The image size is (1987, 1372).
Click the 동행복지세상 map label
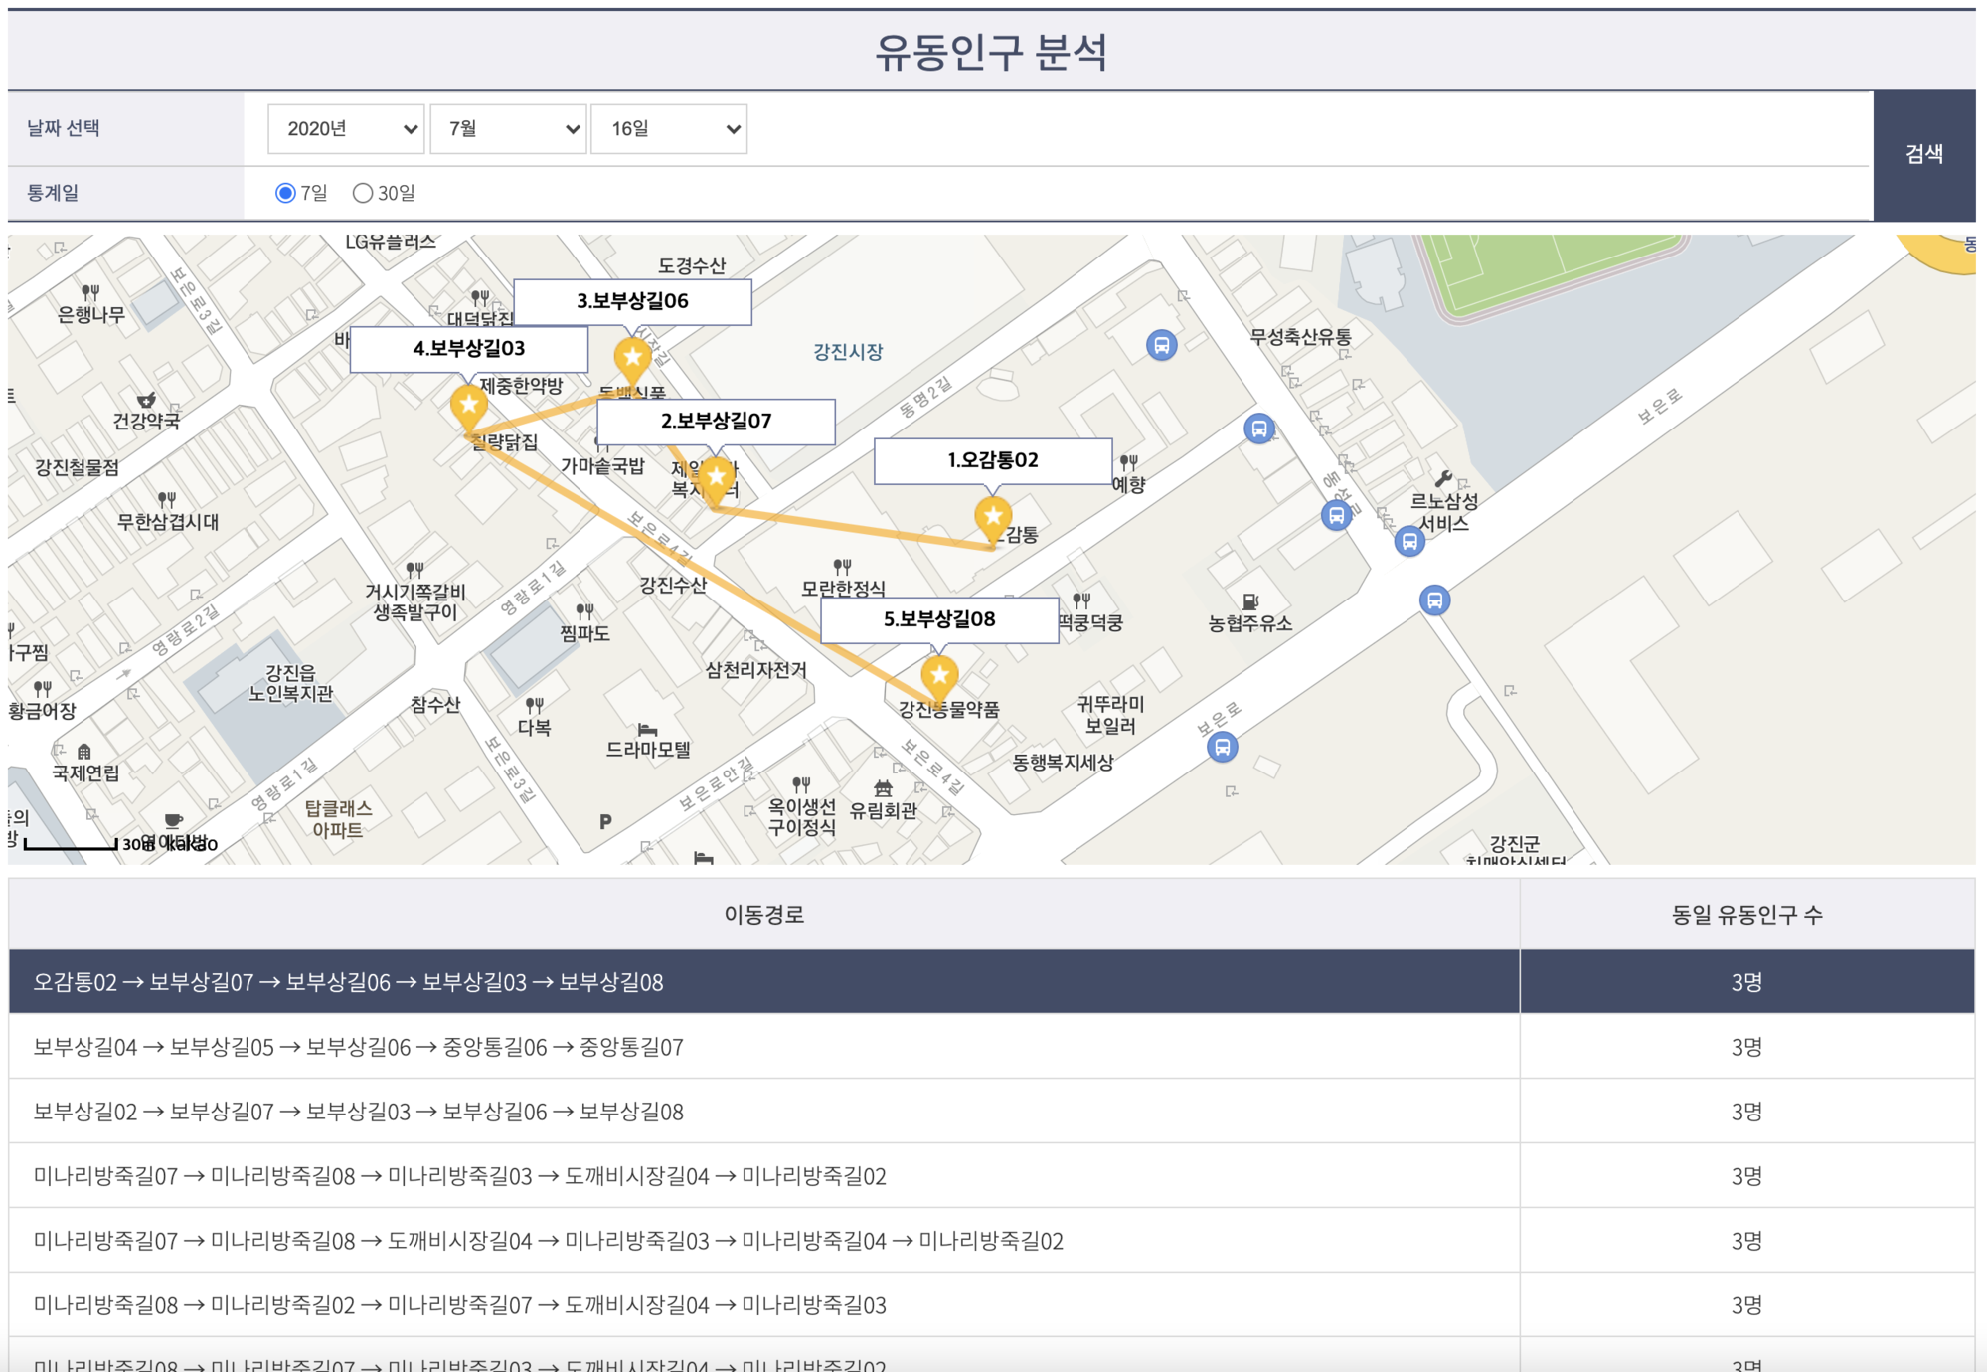click(1063, 763)
